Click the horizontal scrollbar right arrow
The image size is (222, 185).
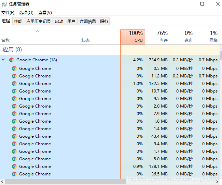[217, 182]
